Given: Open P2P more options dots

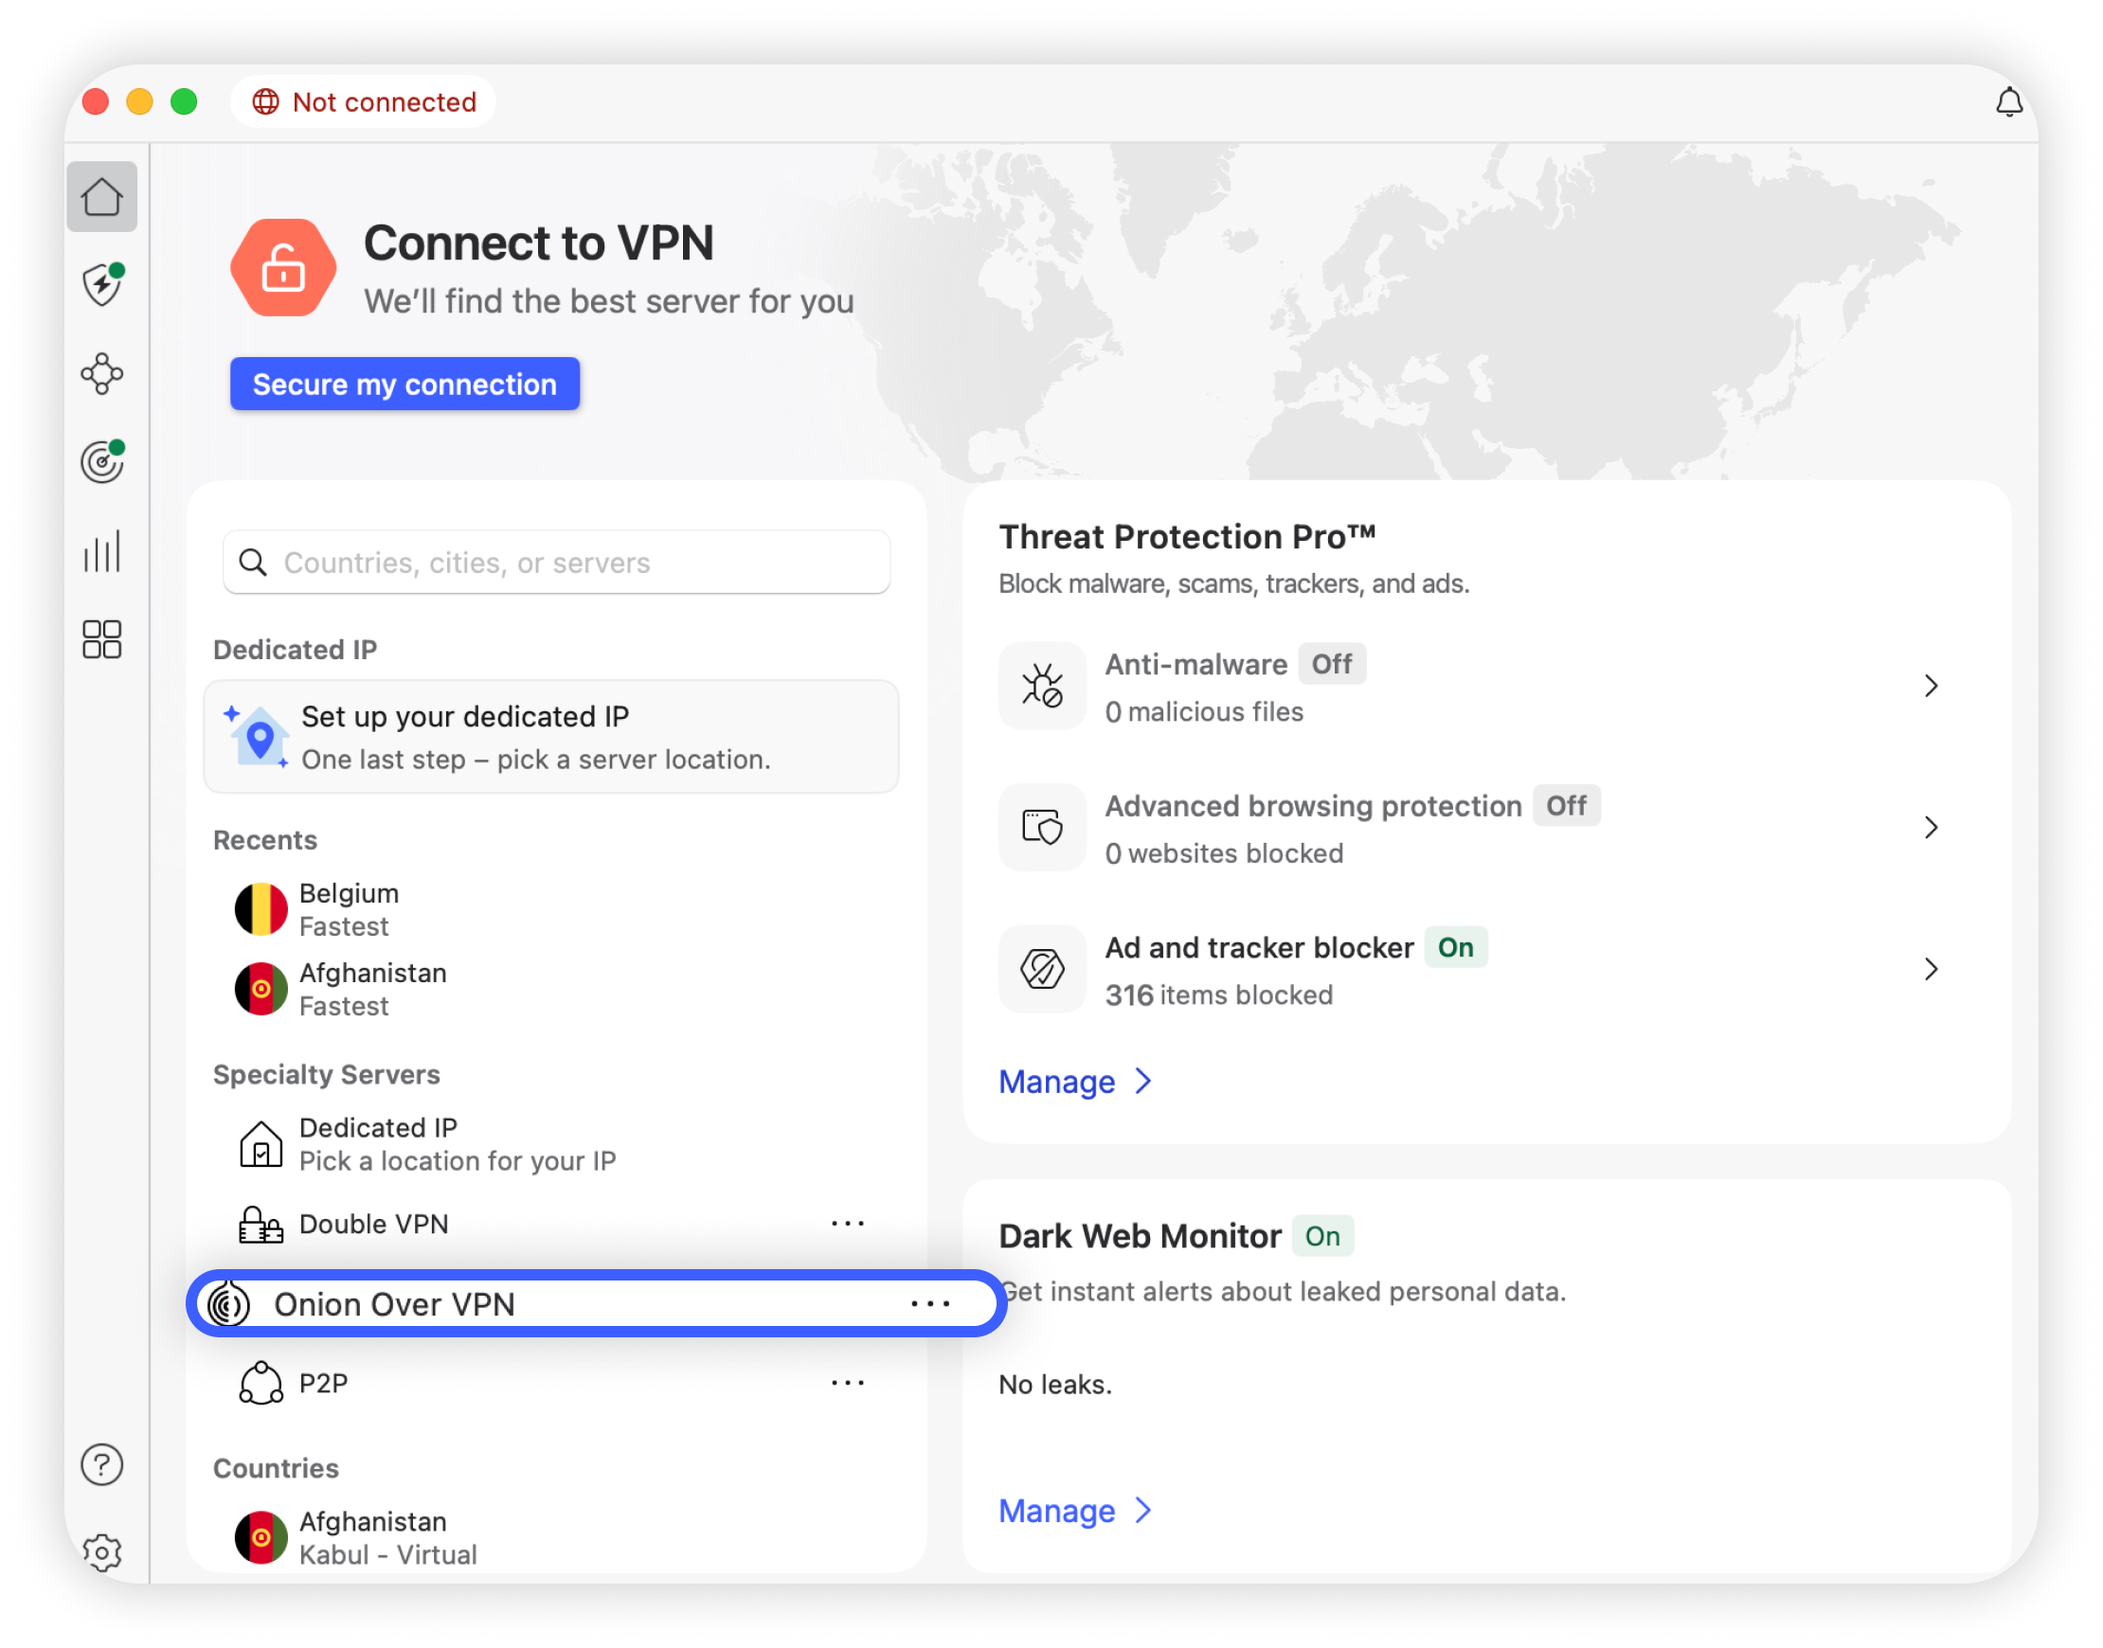Looking at the screenshot, I should (848, 1384).
